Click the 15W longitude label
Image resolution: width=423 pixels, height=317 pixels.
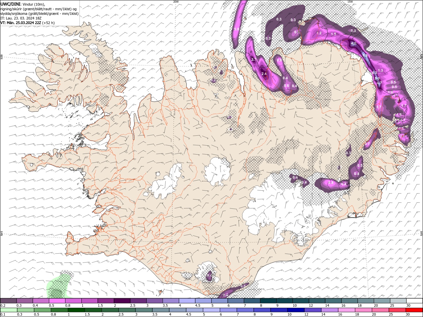(x=350, y=2)
